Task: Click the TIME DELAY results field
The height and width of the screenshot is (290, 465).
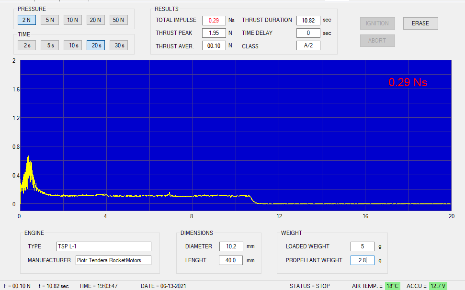Action: [308, 33]
